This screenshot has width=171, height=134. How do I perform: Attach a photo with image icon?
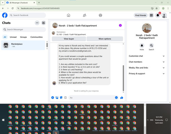click(57, 98)
